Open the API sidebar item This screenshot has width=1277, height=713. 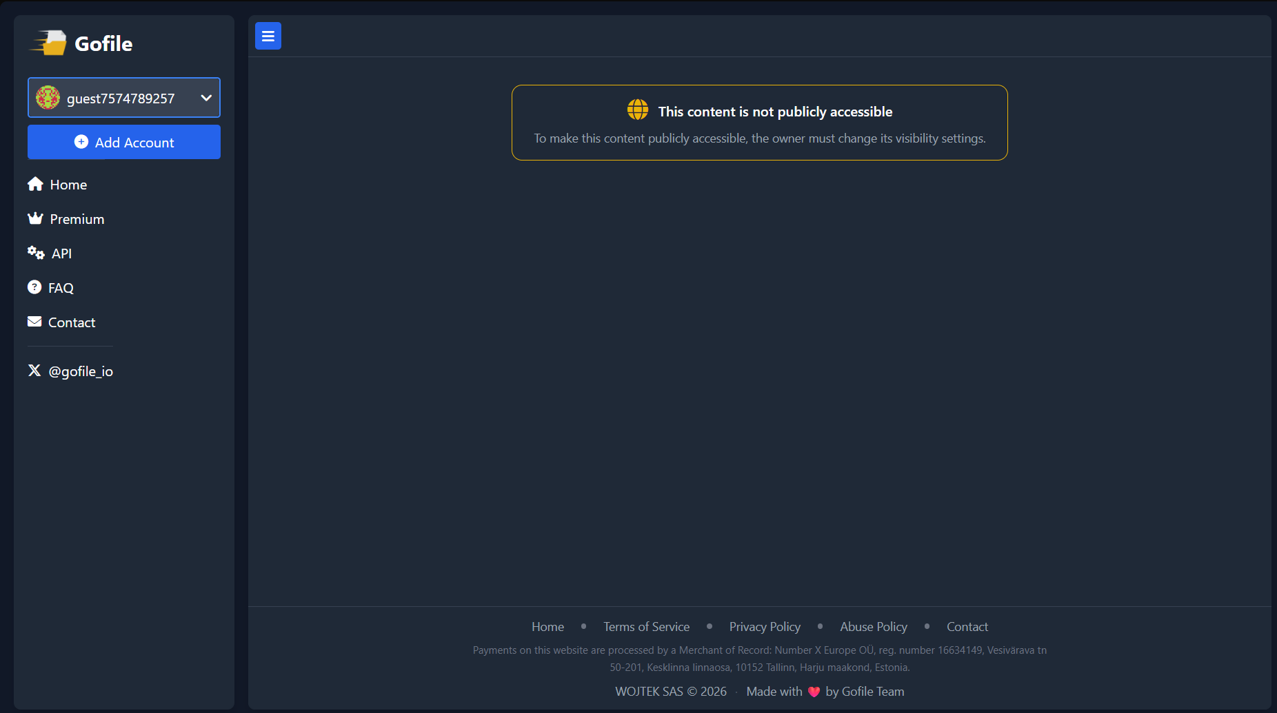tap(61, 254)
